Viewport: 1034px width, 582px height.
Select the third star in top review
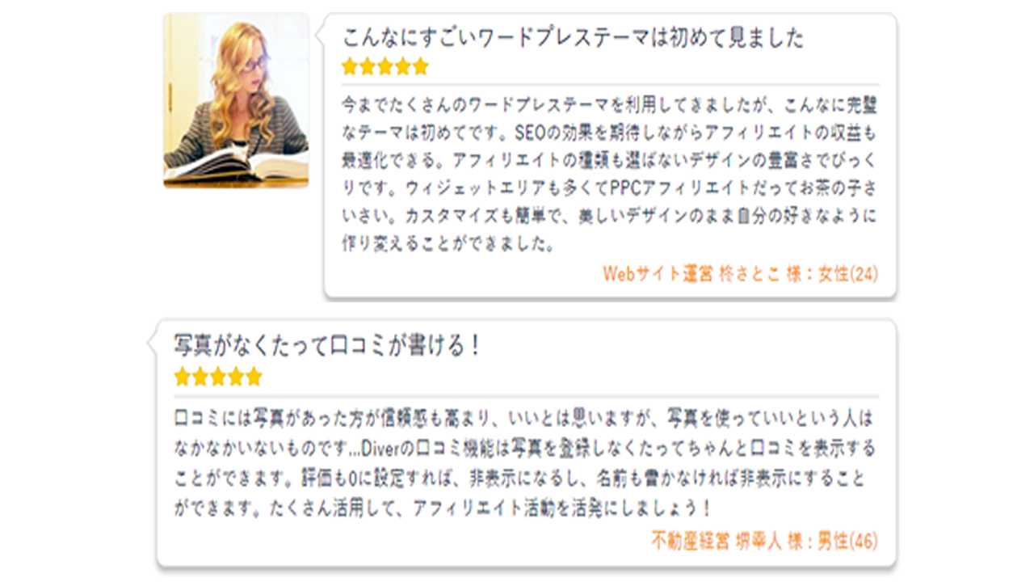tap(385, 67)
